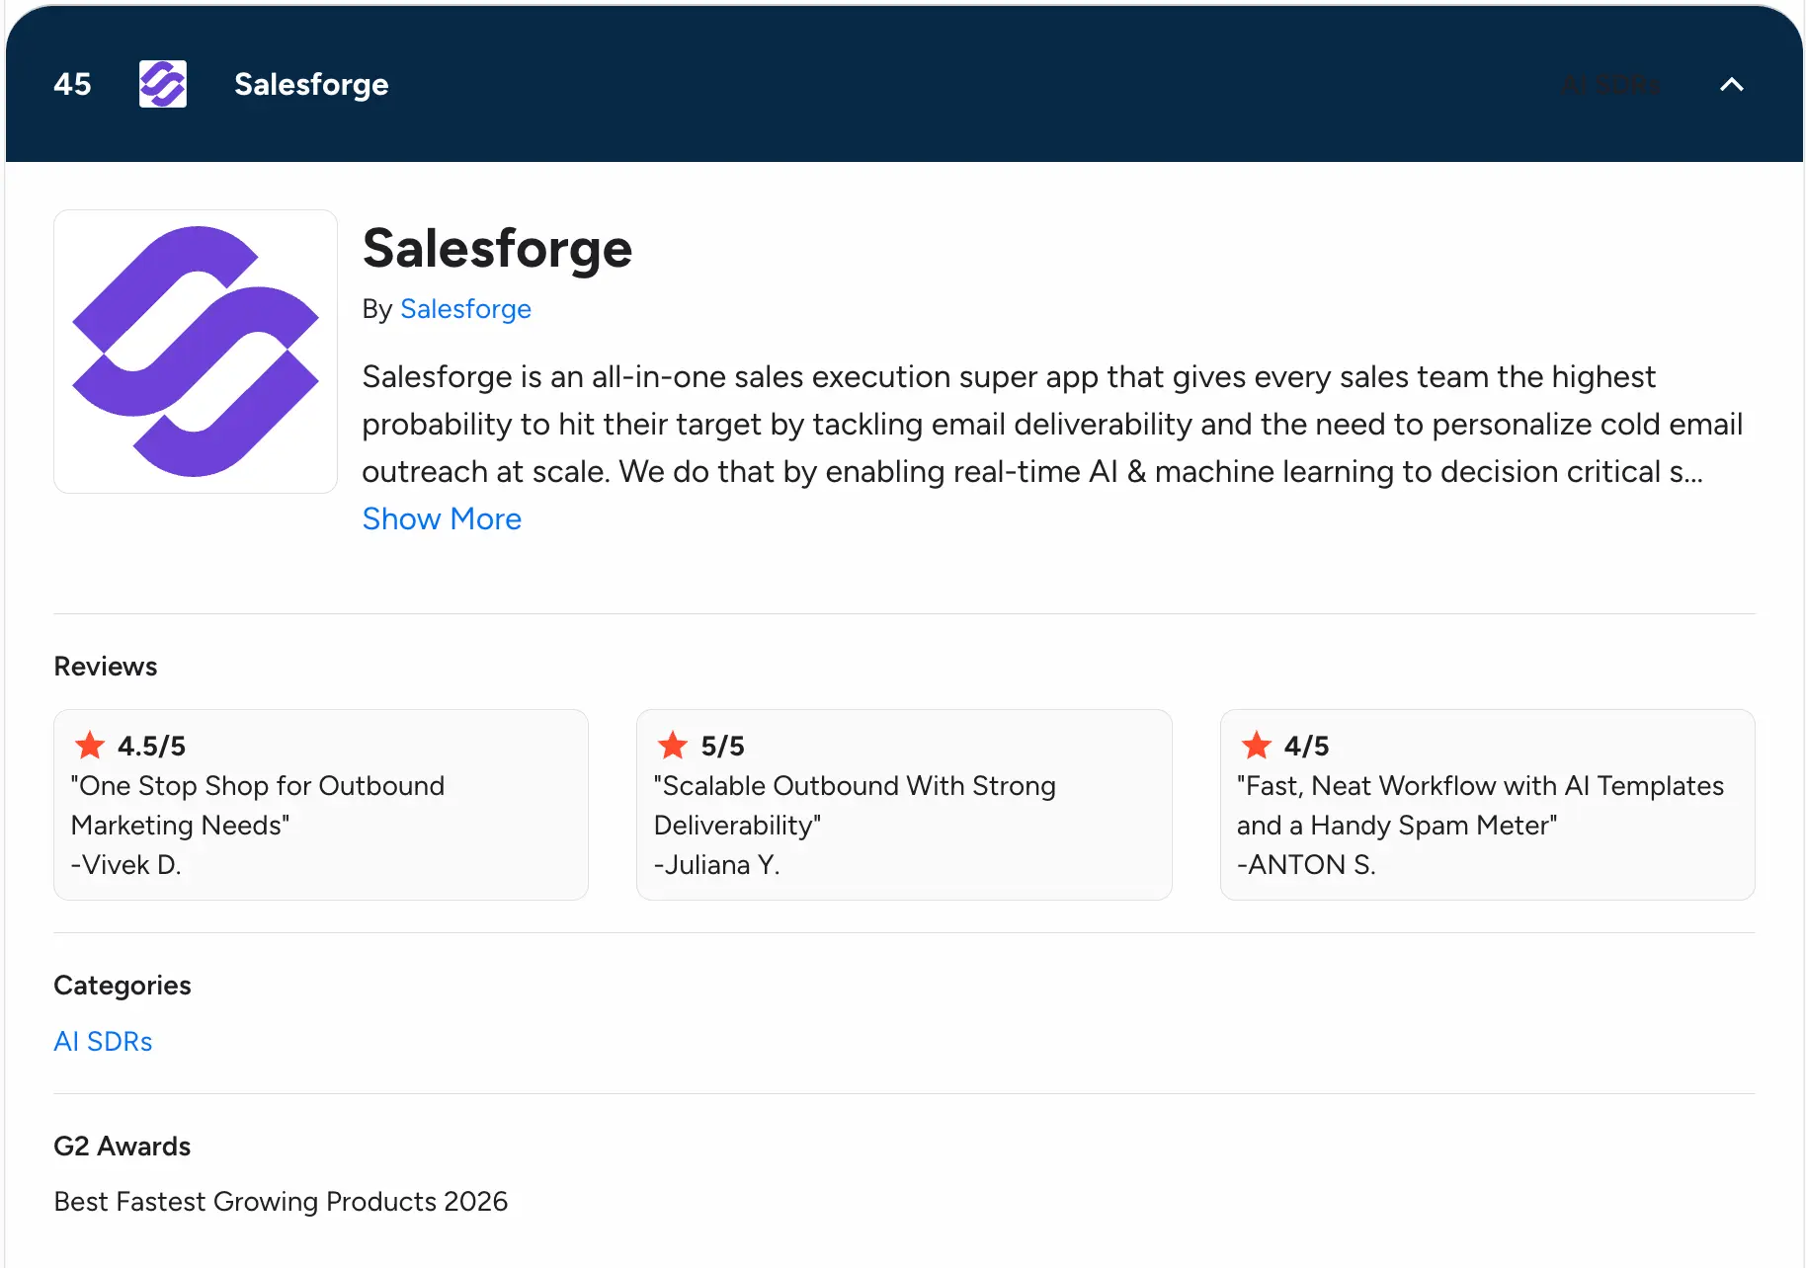Click the 'Scalable Outbound With Strong Deliverability' review title
1806x1268 pixels.
pyautogui.click(x=855, y=806)
